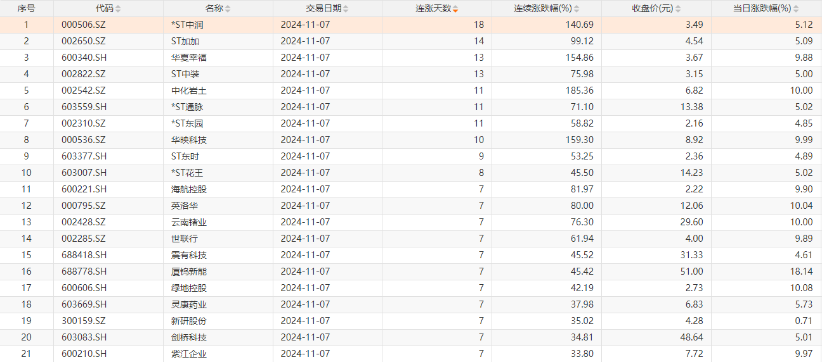Sort by 收盘价(元) sort arrows
The height and width of the screenshot is (362, 822).
(x=678, y=9)
